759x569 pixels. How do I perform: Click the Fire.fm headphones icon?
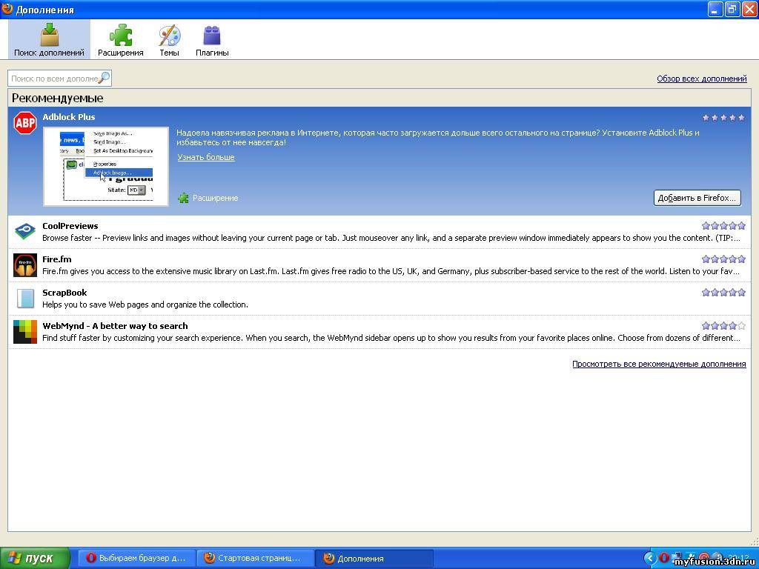coord(25,265)
